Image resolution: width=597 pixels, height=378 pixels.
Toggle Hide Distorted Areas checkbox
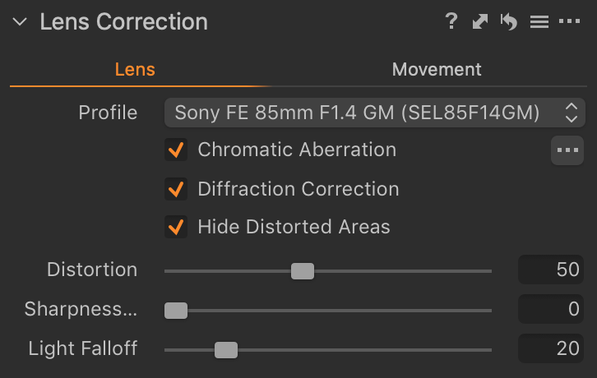tap(176, 227)
